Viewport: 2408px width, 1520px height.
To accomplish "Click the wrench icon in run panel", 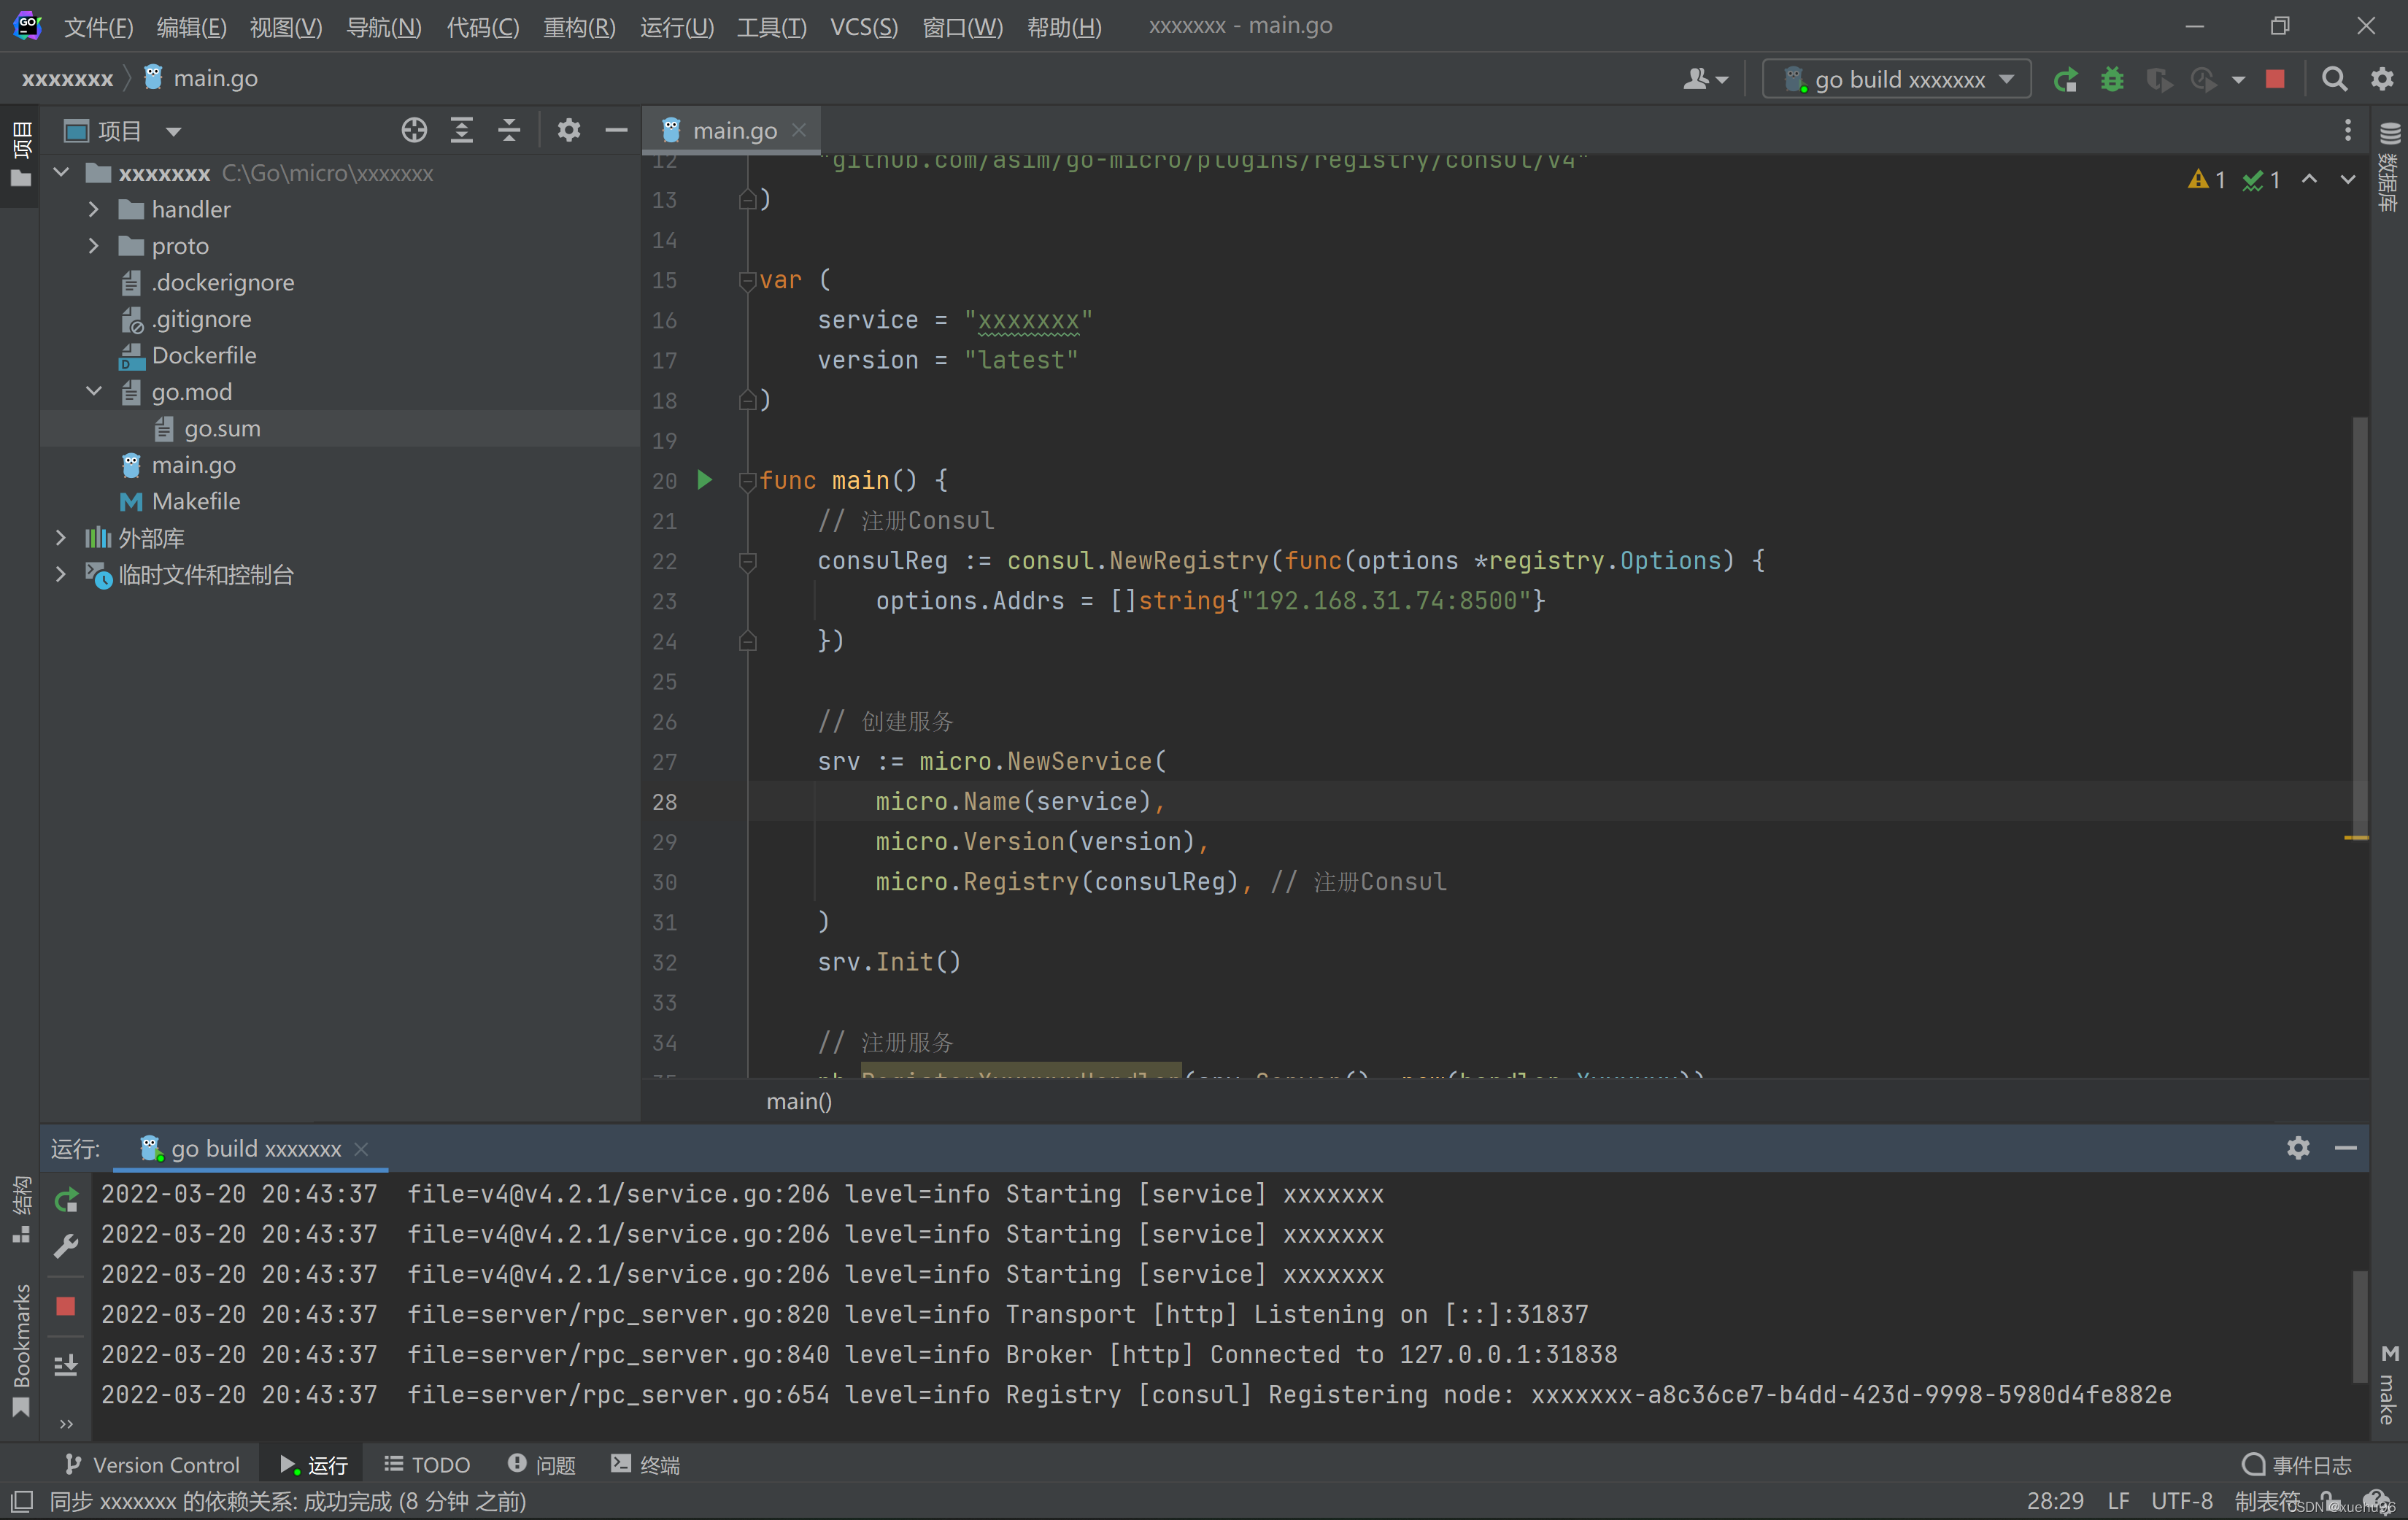I will tap(66, 1245).
